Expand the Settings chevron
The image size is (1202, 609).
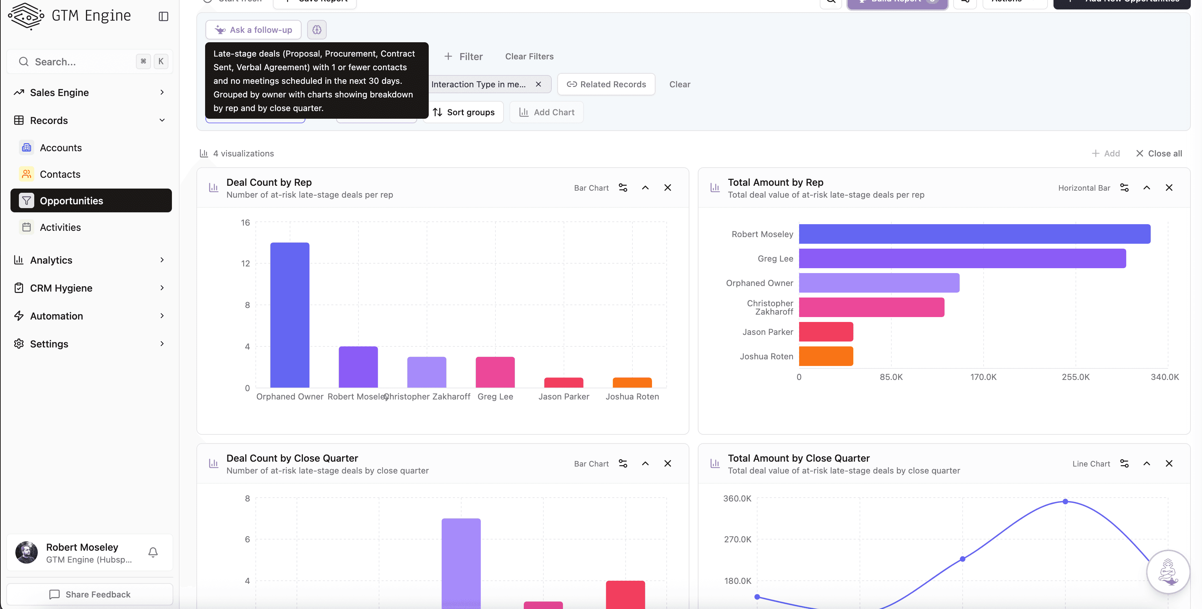[162, 344]
